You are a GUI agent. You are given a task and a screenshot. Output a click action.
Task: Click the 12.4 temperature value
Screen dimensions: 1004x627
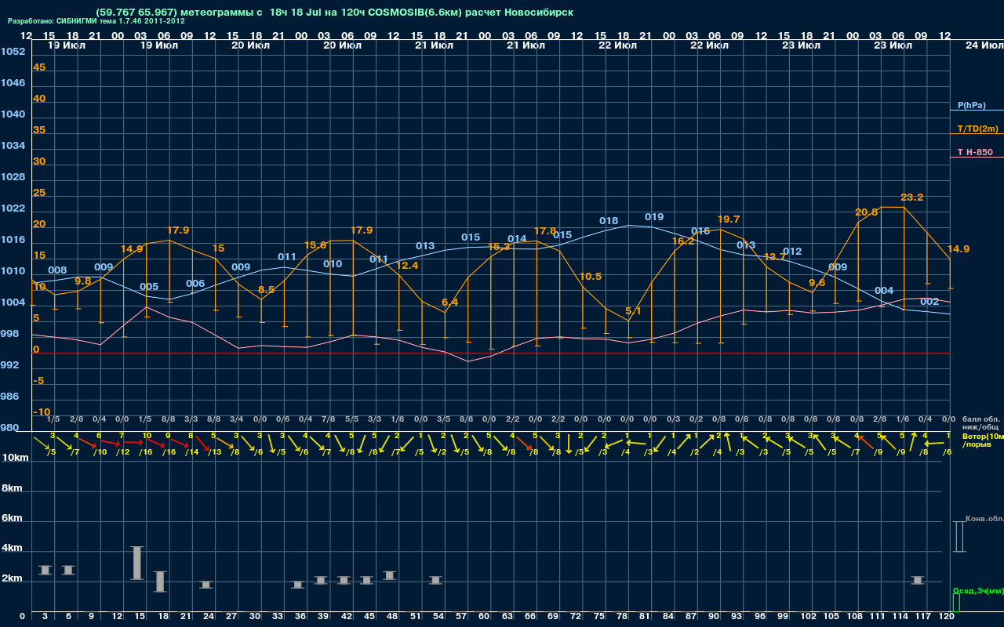coord(407,266)
